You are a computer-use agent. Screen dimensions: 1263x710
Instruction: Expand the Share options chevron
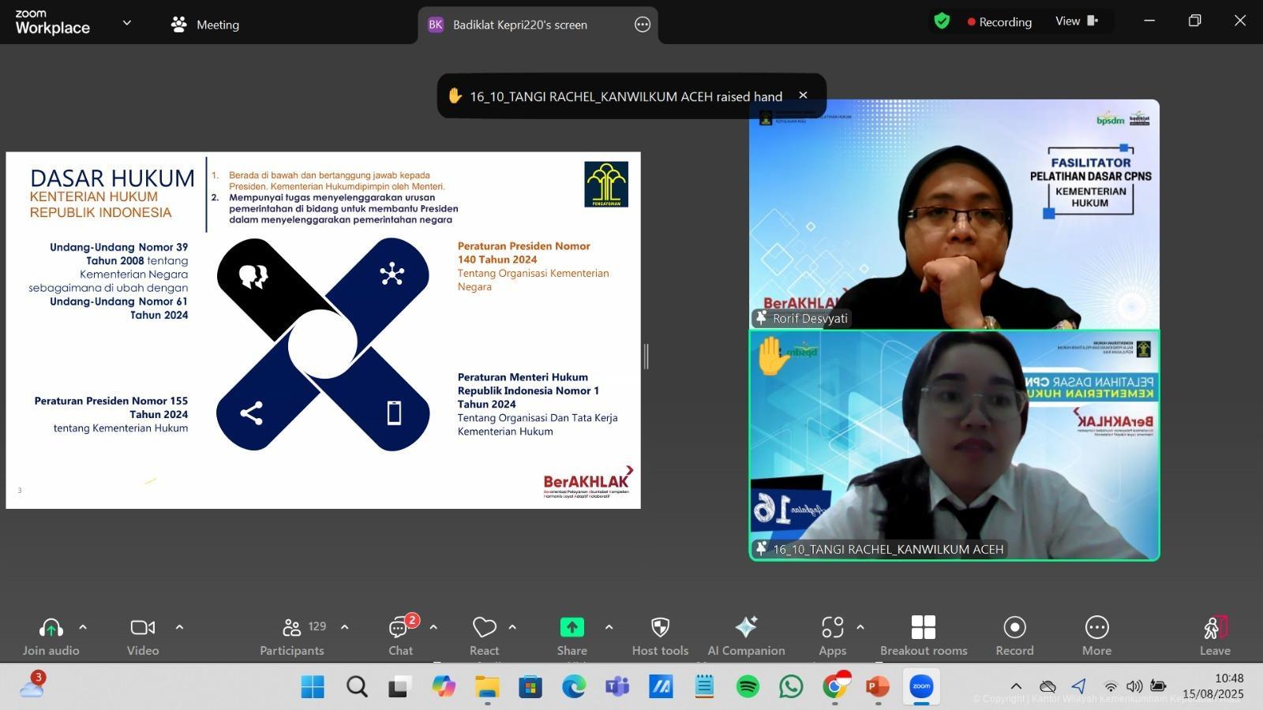pos(609,627)
